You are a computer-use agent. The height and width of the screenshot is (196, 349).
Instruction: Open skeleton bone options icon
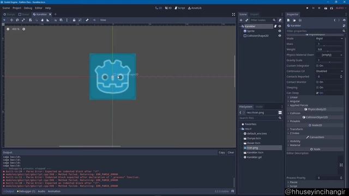[x=87, y=20]
